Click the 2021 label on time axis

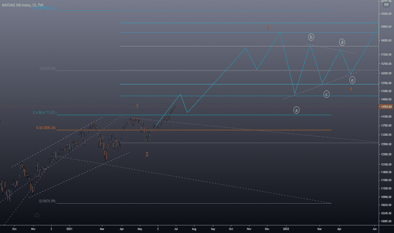69,229
